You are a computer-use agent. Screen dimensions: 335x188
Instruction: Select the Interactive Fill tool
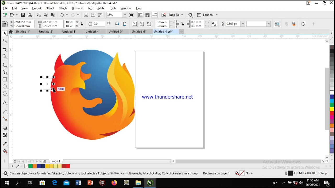tap(5, 151)
